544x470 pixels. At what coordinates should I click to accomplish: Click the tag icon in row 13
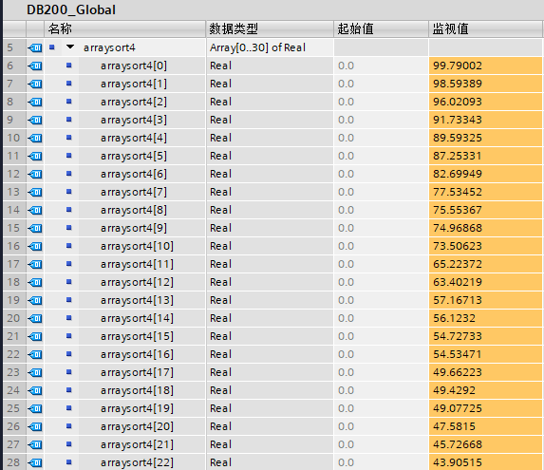click(35, 192)
